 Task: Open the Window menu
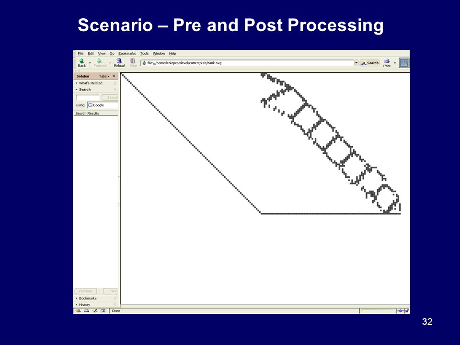pos(159,53)
